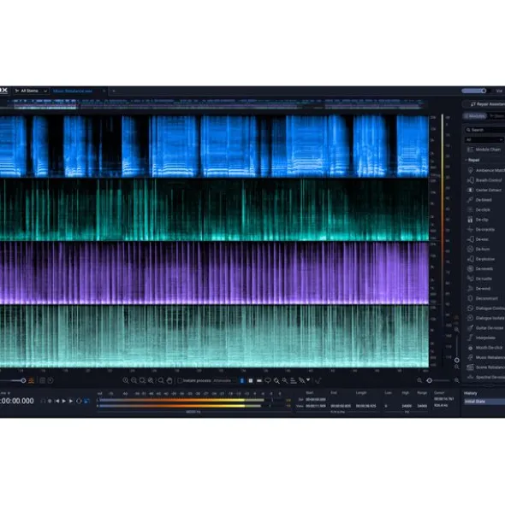The width and height of the screenshot is (505, 505).
Task: Click the zoom in magnifier icon
Action: tap(126, 381)
